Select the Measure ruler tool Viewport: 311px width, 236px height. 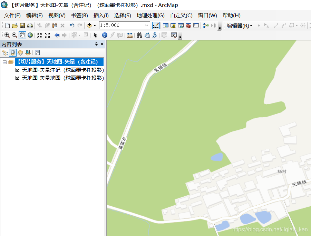pos(130,35)
